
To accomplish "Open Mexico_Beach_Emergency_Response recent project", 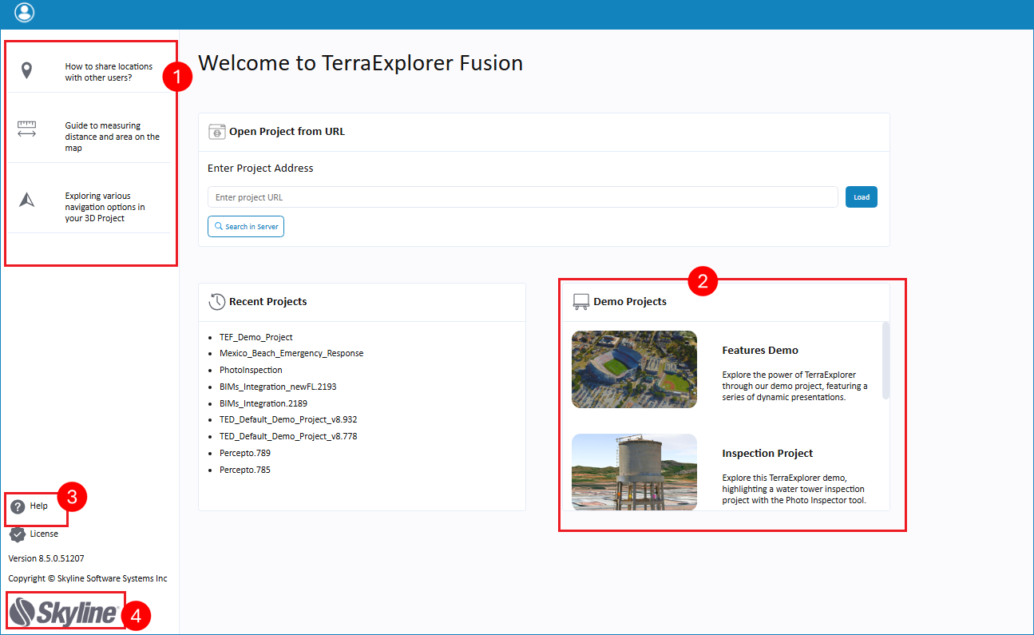I will point(291,353).
